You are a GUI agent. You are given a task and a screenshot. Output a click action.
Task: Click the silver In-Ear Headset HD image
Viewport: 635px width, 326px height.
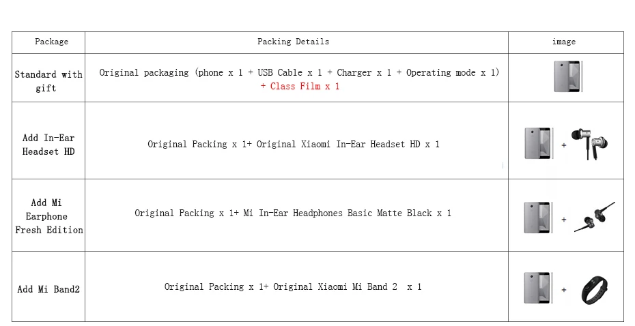click(x=589, y=144)
